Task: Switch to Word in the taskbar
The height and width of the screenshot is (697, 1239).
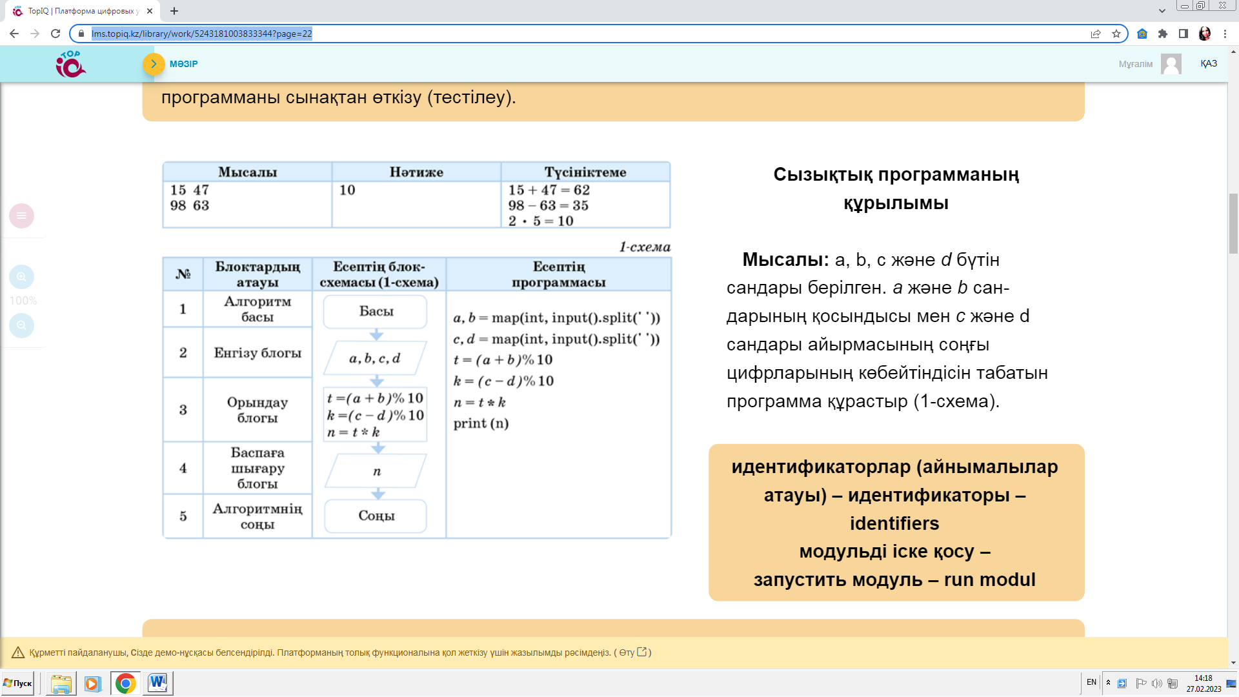Action: coord(158,683)
